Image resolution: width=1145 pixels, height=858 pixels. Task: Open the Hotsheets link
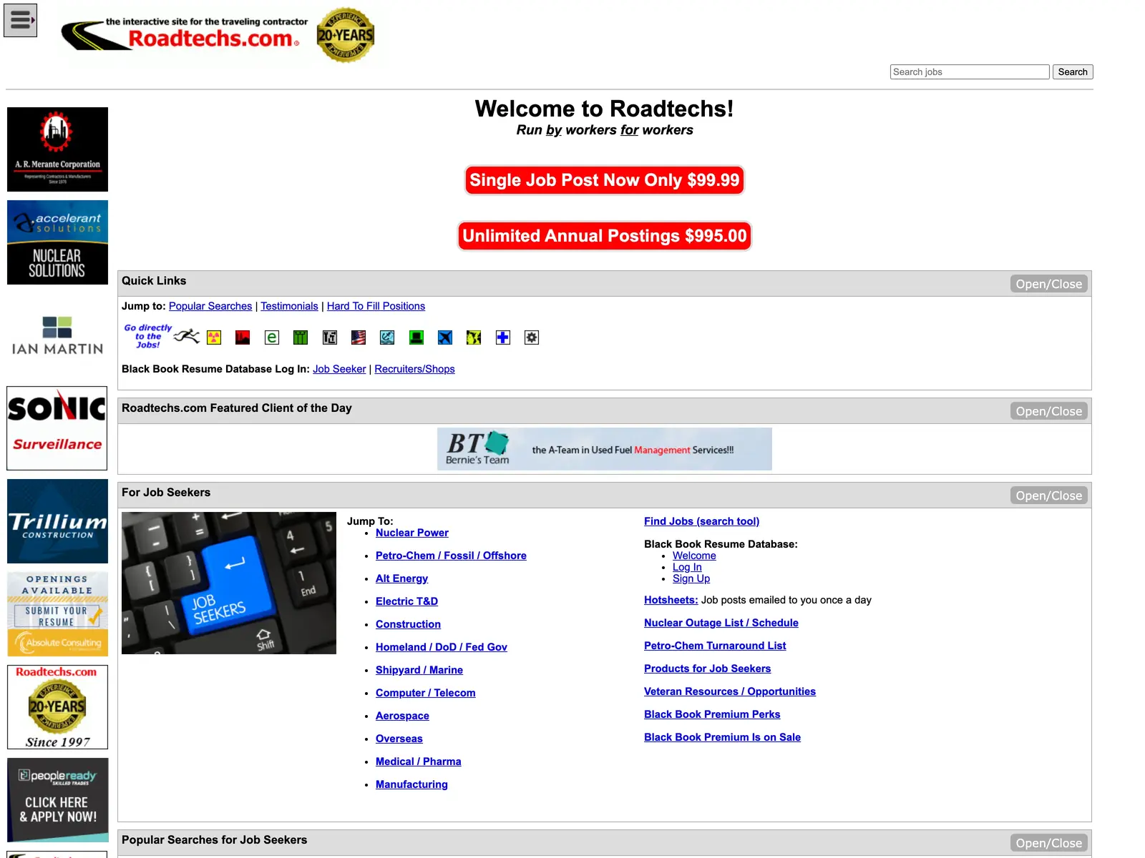671,600
